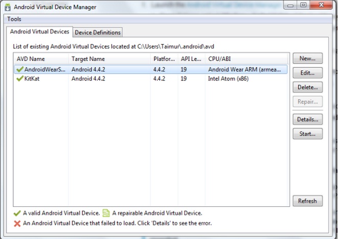Image resolution: width=338 pixels, height=239 pixels.
Task: Click the red X failed-to-load legend icon
Action: tap(17, 224)
